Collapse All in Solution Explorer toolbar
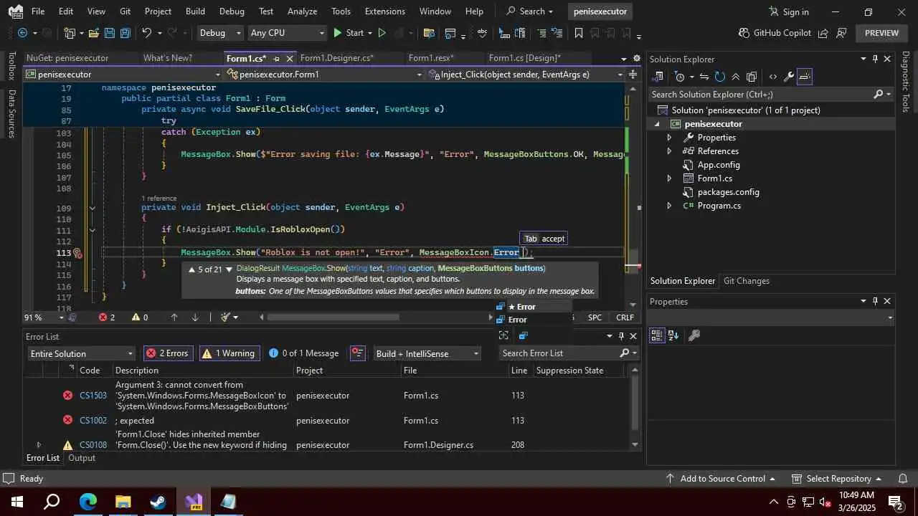 pyautogui.click(x=736, y=77)
